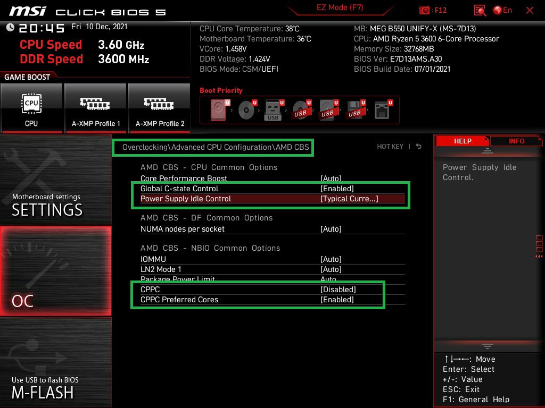Click the first hard disk boot priority icon
Image resolution: width=545 pixels, height=408 pixels.
[218, 110]
